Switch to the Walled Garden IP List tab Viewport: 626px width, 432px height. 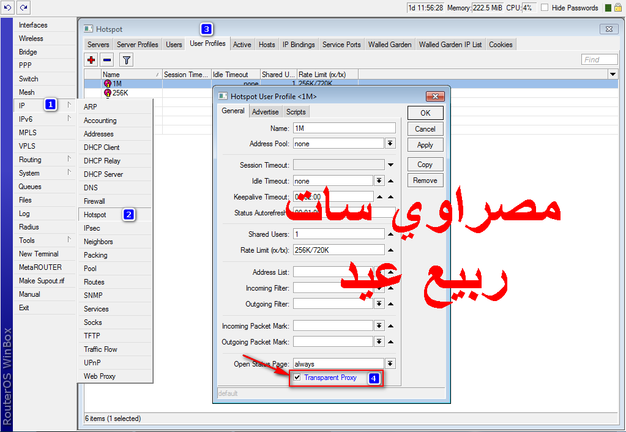point(450,44)
